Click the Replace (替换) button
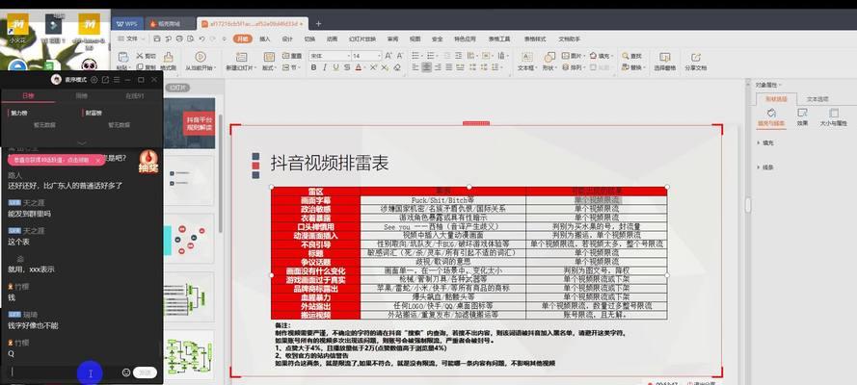 pos(632,67)
